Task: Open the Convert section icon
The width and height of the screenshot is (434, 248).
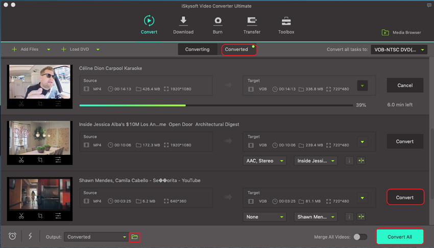Action: click(x=149, y=21)
